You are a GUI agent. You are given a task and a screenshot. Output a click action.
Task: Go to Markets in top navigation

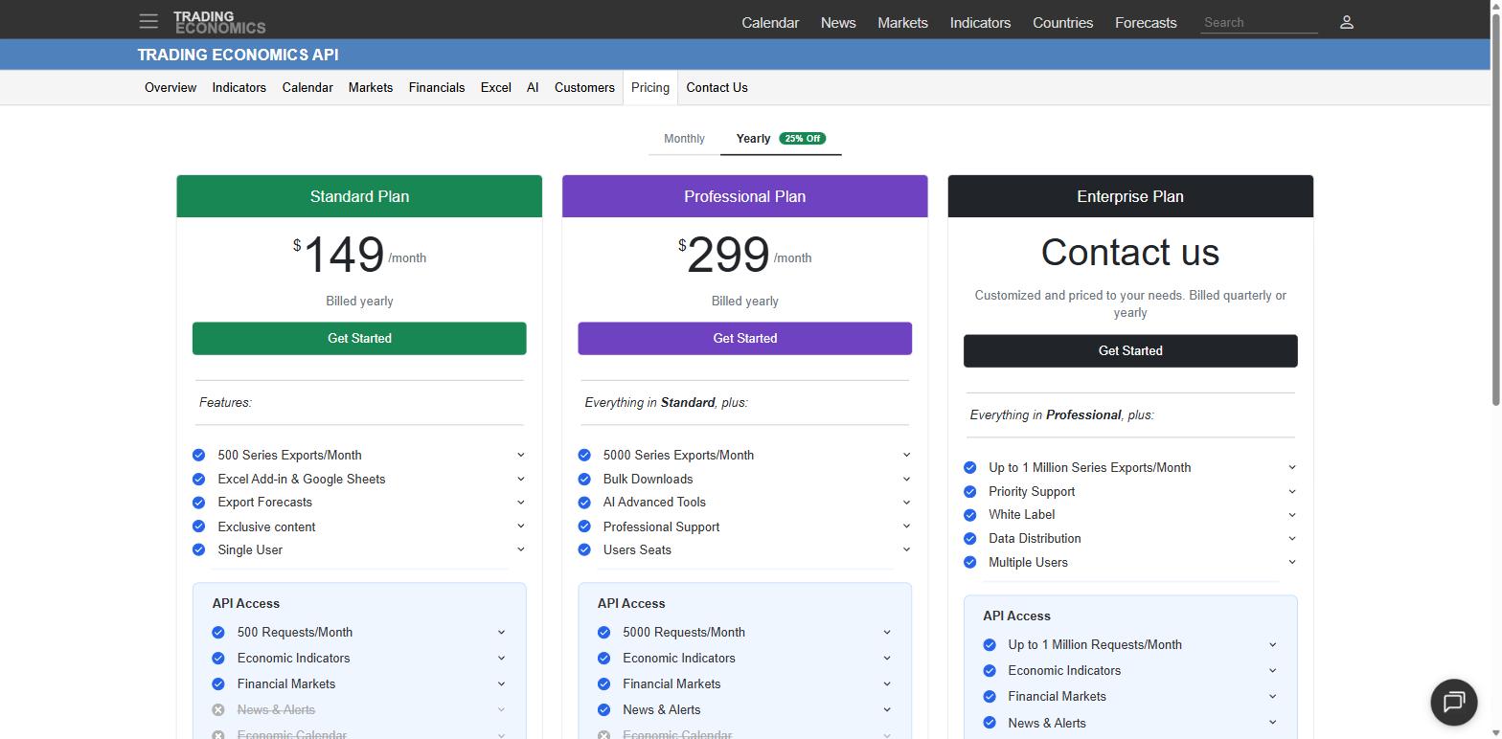point(902,22)
